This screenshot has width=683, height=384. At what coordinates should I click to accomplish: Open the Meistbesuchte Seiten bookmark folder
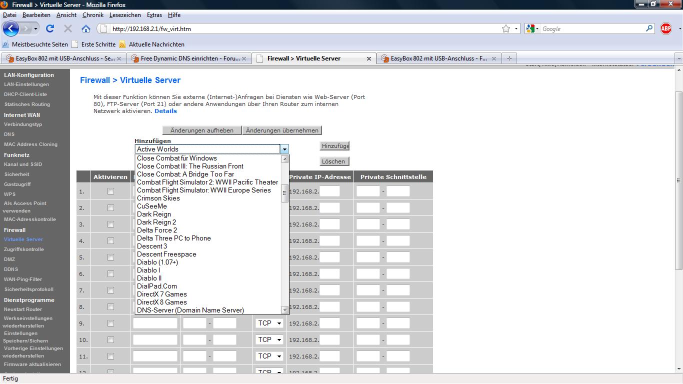[x=35, y=44]
